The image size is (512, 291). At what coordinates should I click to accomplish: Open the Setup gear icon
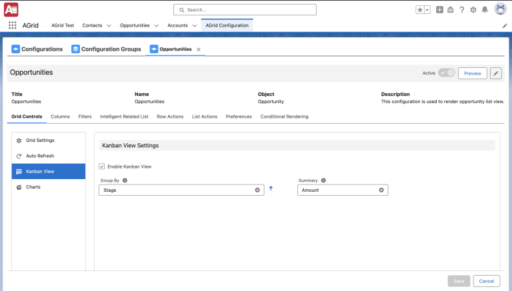(473, 10)
